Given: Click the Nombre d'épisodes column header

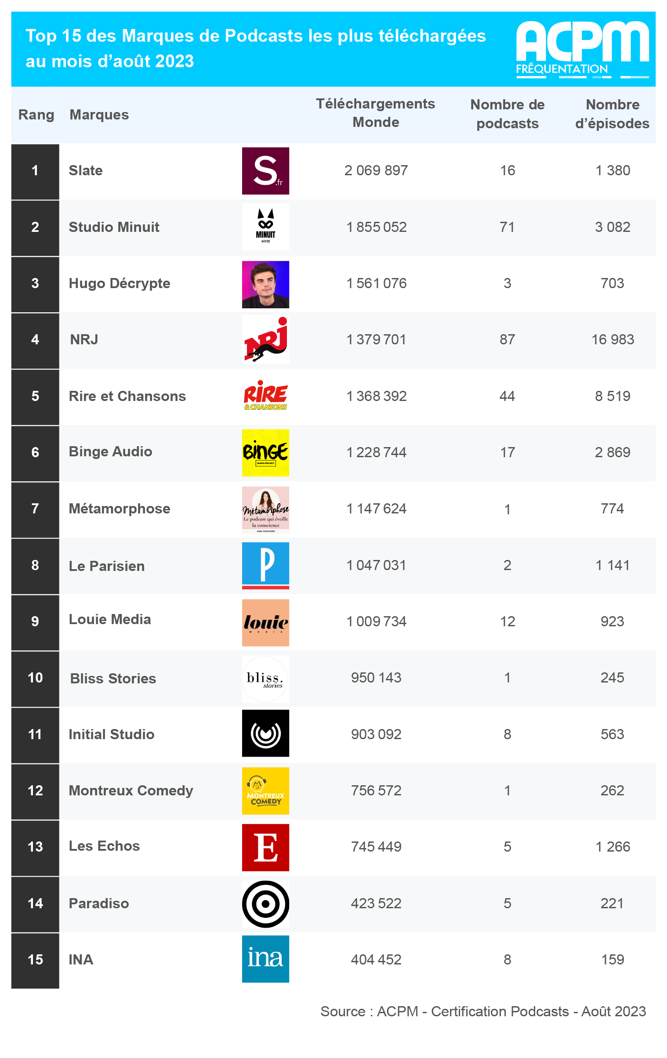Looking at the screenshot, I should click(612, 114).
